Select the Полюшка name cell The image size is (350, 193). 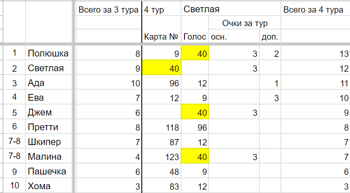click(49, 53)
